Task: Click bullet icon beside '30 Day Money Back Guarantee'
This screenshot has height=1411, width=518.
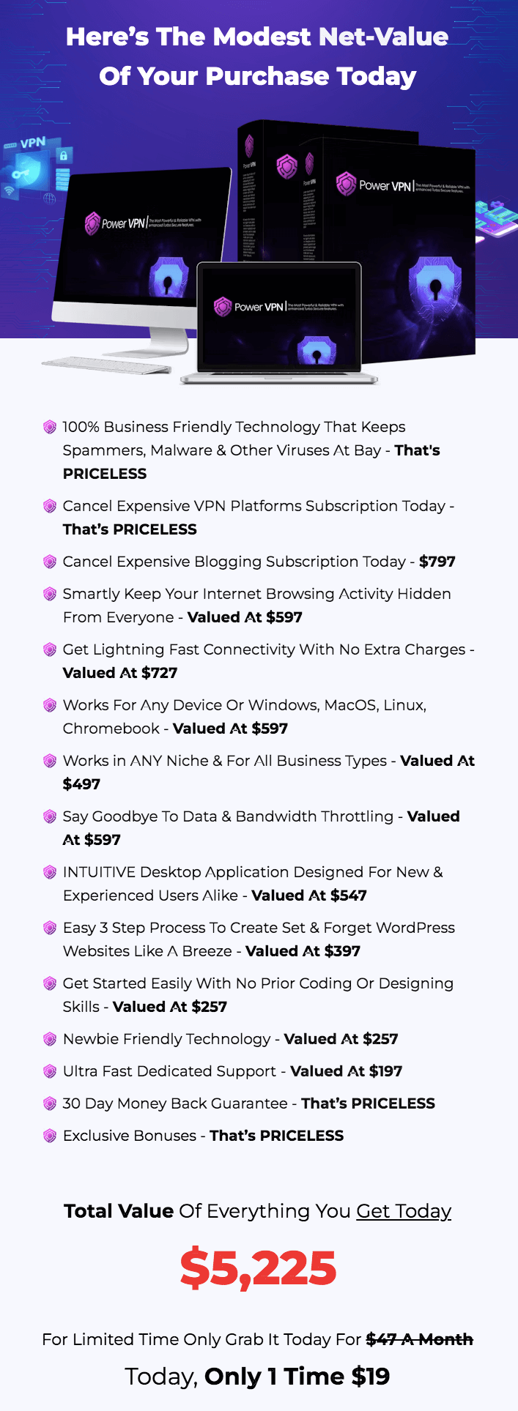Action: 50,1103
